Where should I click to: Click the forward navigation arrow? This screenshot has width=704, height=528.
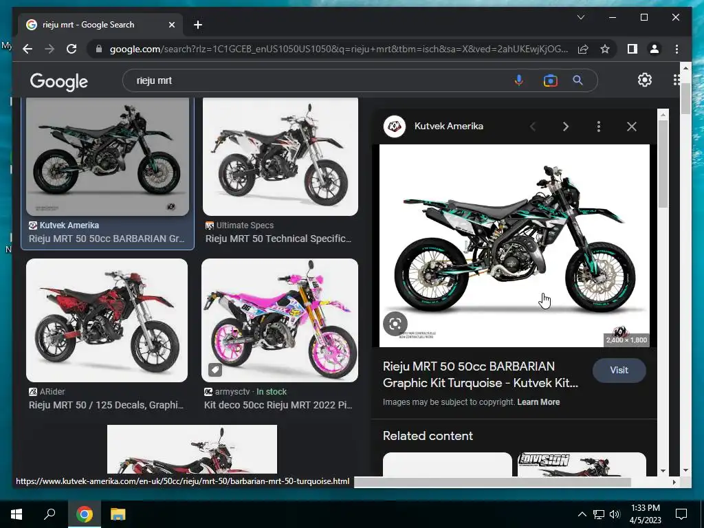(49, 49)
